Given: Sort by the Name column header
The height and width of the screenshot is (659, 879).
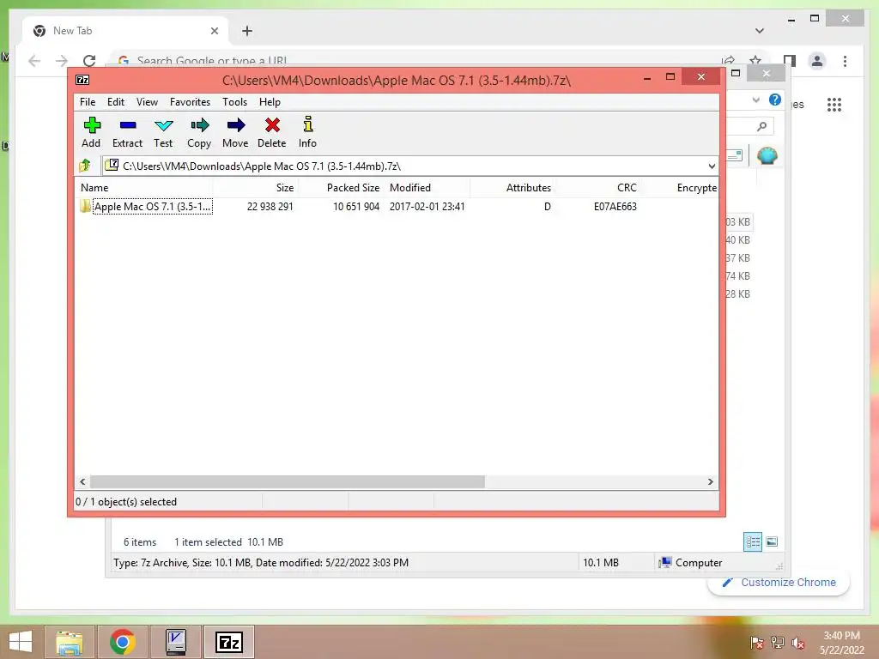Looking at the screenshot, I should click(144, 188).
